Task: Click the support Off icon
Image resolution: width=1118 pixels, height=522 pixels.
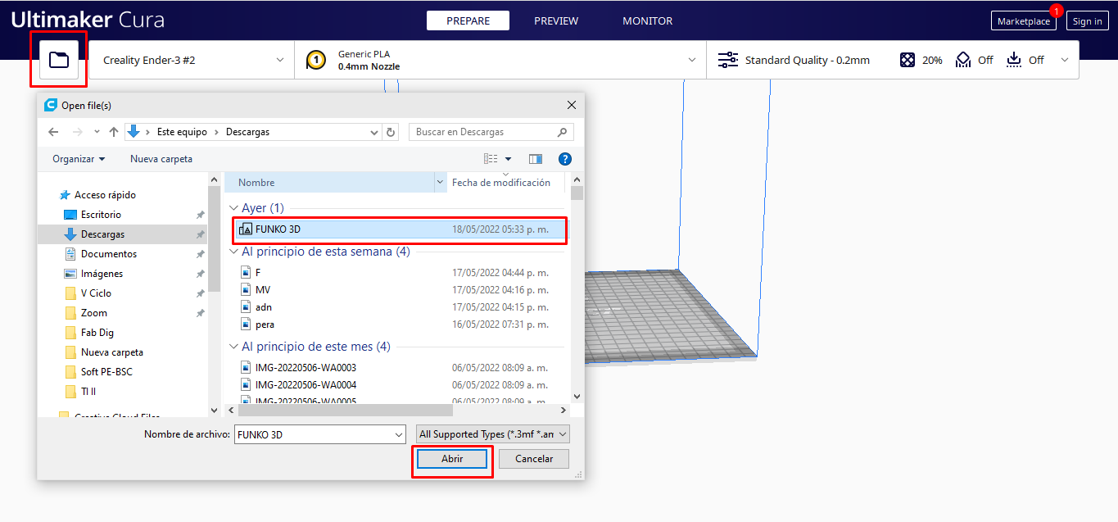Action: coord(963,60)
